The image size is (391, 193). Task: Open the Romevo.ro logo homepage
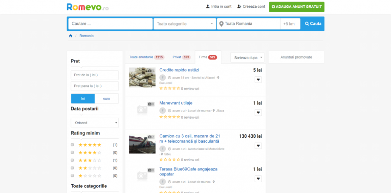(87, 7)
